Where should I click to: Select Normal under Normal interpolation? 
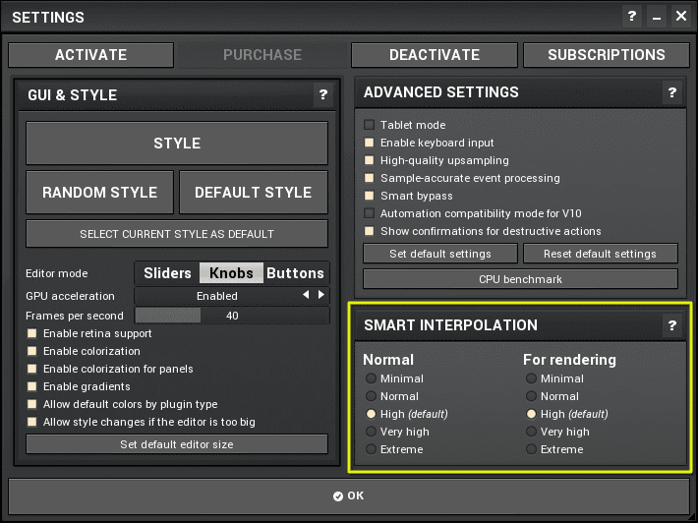371,396
